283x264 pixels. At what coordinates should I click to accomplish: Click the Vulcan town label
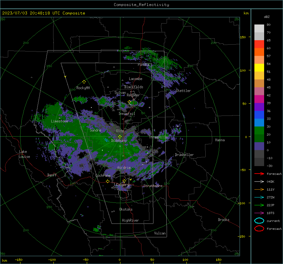click(x=160, y=233)
